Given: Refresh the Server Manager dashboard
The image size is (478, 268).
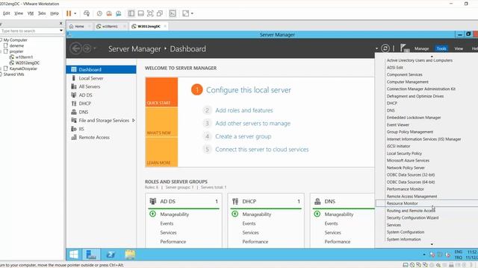Looking at the screenshot, I should 385,48.
